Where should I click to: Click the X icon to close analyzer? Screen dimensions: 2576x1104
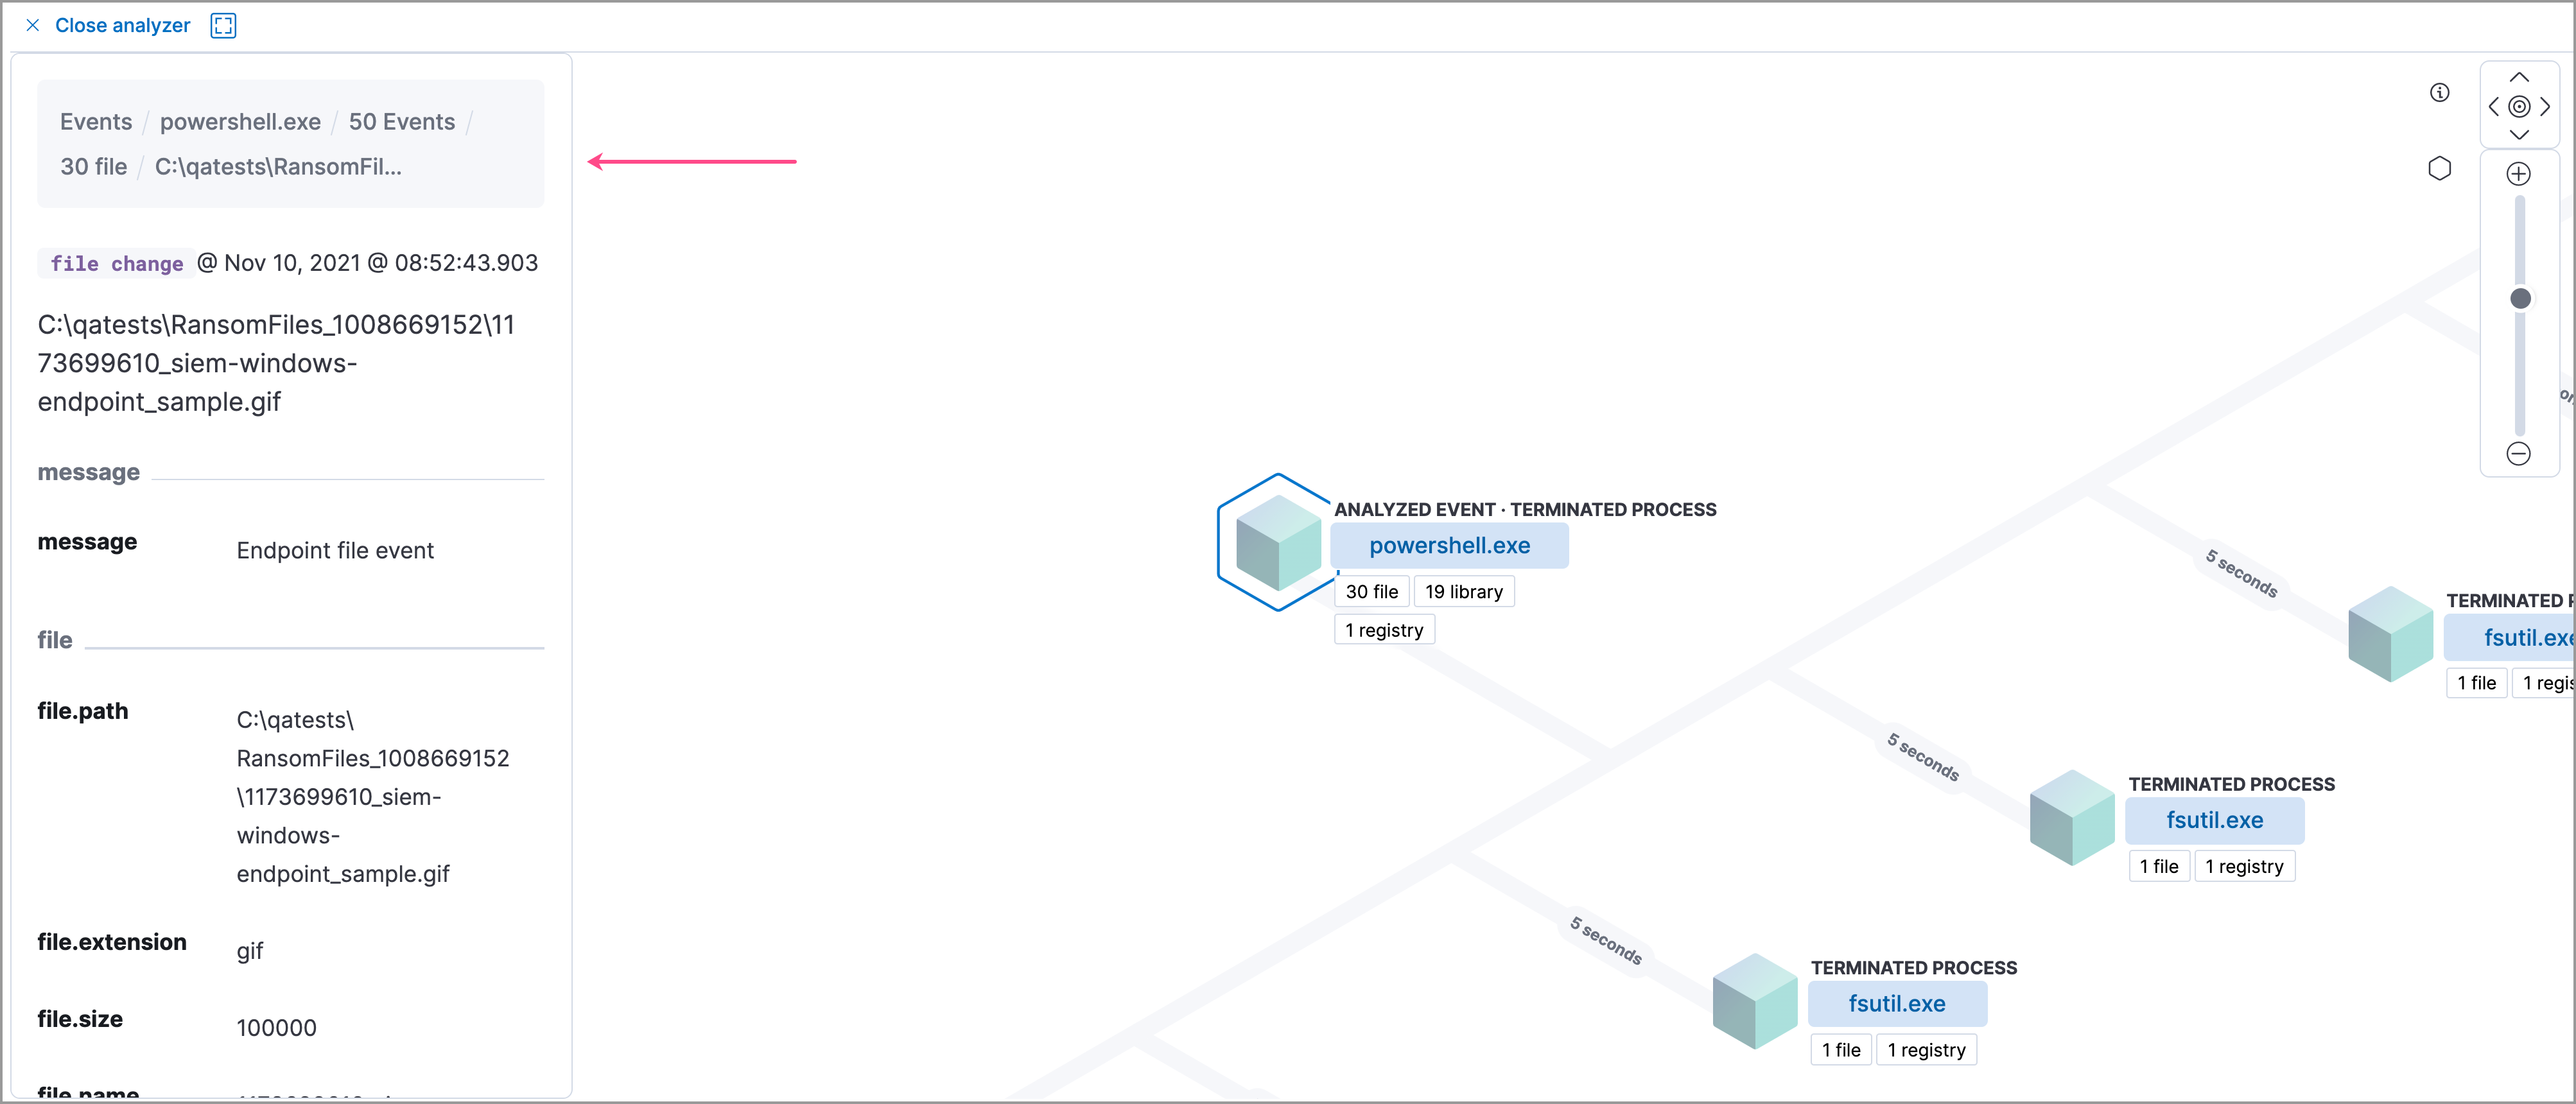tap(33, 26)
